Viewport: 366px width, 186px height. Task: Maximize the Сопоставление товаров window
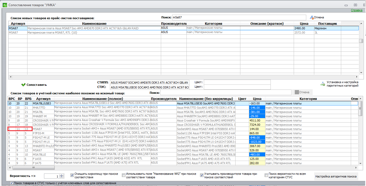point(355,5)
